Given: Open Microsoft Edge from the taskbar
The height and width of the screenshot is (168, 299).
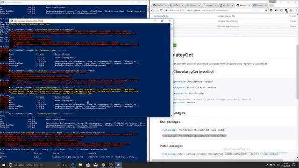Looking at the screenshot, I should point(73,165).
